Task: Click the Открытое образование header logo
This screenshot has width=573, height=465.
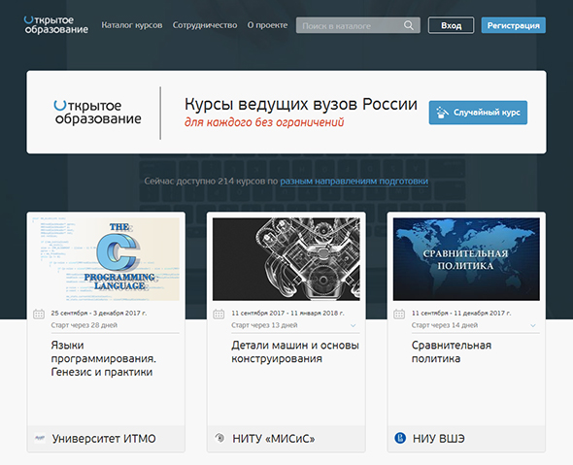Action: coord(56,25)
